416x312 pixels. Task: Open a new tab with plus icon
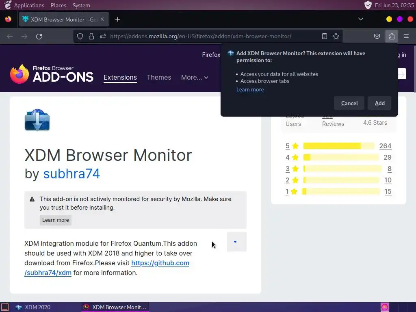(117, 19)
